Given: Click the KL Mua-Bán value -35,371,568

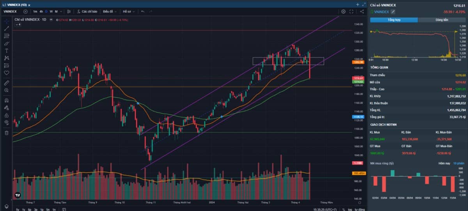Looking at the screenshot, I should click(443, 139).
